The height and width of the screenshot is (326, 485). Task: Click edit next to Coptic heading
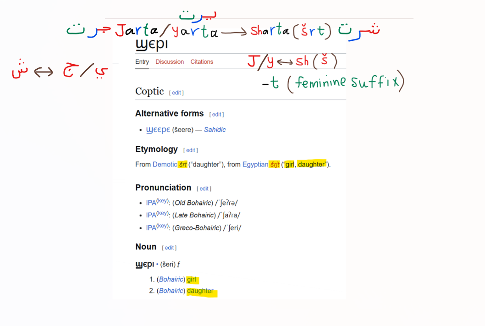point(176,93)
